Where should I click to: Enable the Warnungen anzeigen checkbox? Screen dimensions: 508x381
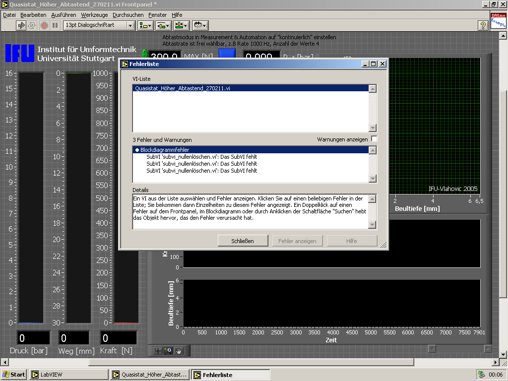(374, 139)
